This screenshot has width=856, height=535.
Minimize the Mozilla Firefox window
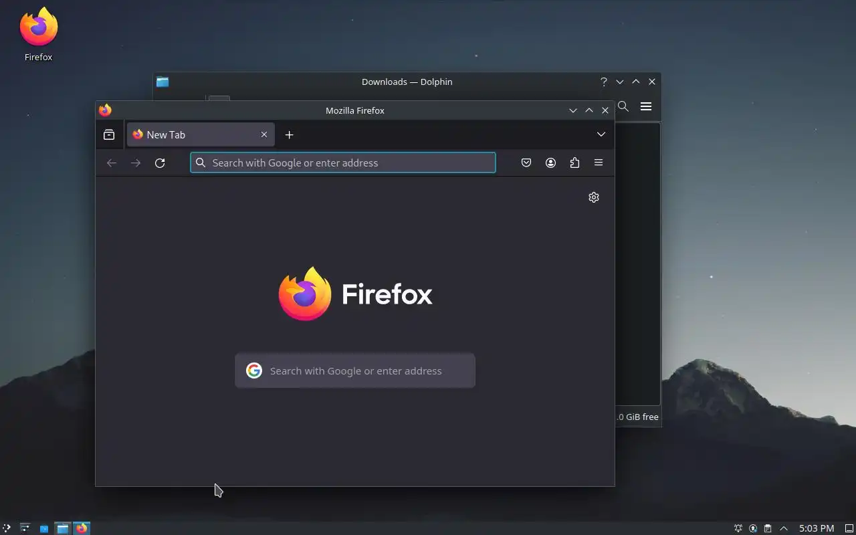tap(573, 110)
